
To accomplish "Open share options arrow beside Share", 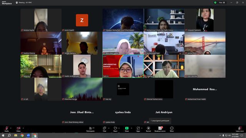I will 131,128.
